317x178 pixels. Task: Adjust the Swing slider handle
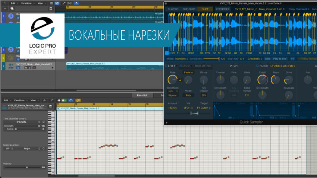coord(16,129)
